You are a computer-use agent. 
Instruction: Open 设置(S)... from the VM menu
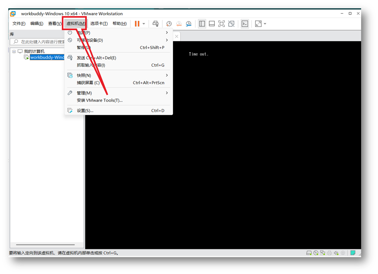tap(118, 111)
